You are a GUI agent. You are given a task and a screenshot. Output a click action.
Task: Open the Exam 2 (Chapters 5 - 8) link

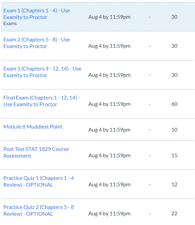[37, 43]
